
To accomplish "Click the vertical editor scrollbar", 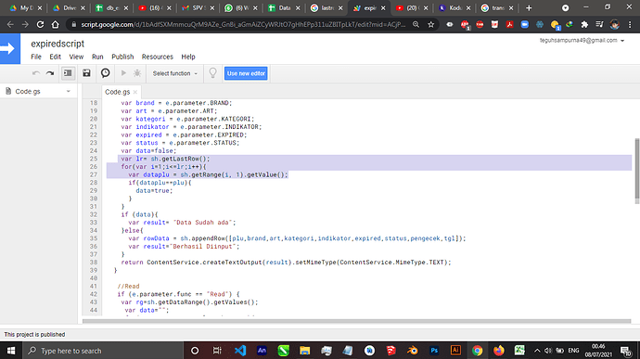I will tap(636, 171).
